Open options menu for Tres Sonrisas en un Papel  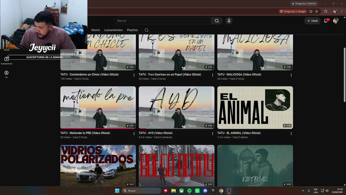coord(212,75)
